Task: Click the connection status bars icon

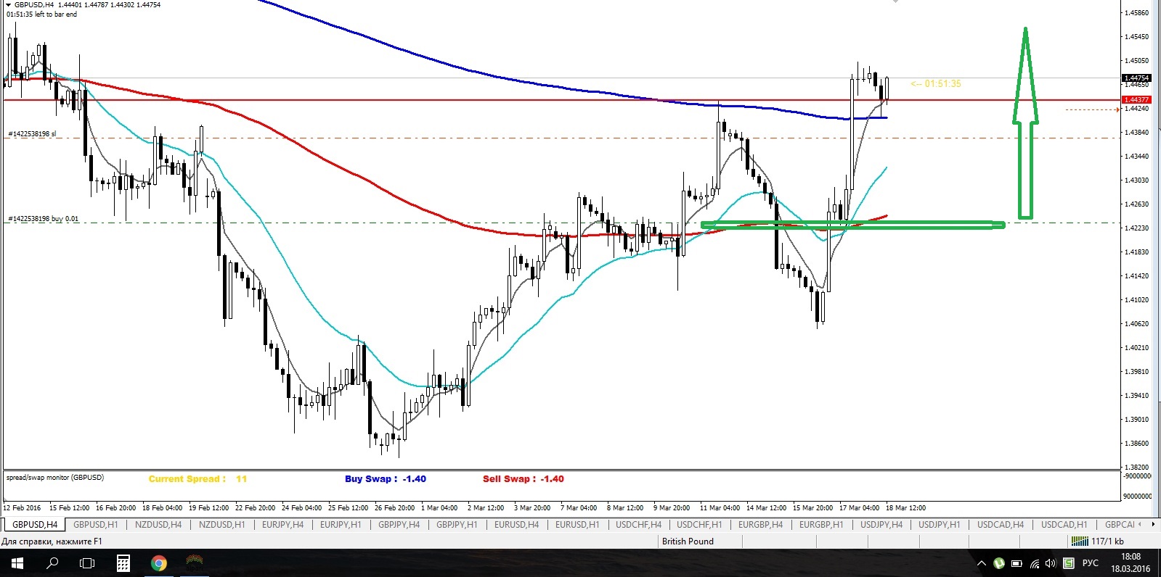Action: point(1080,541)
